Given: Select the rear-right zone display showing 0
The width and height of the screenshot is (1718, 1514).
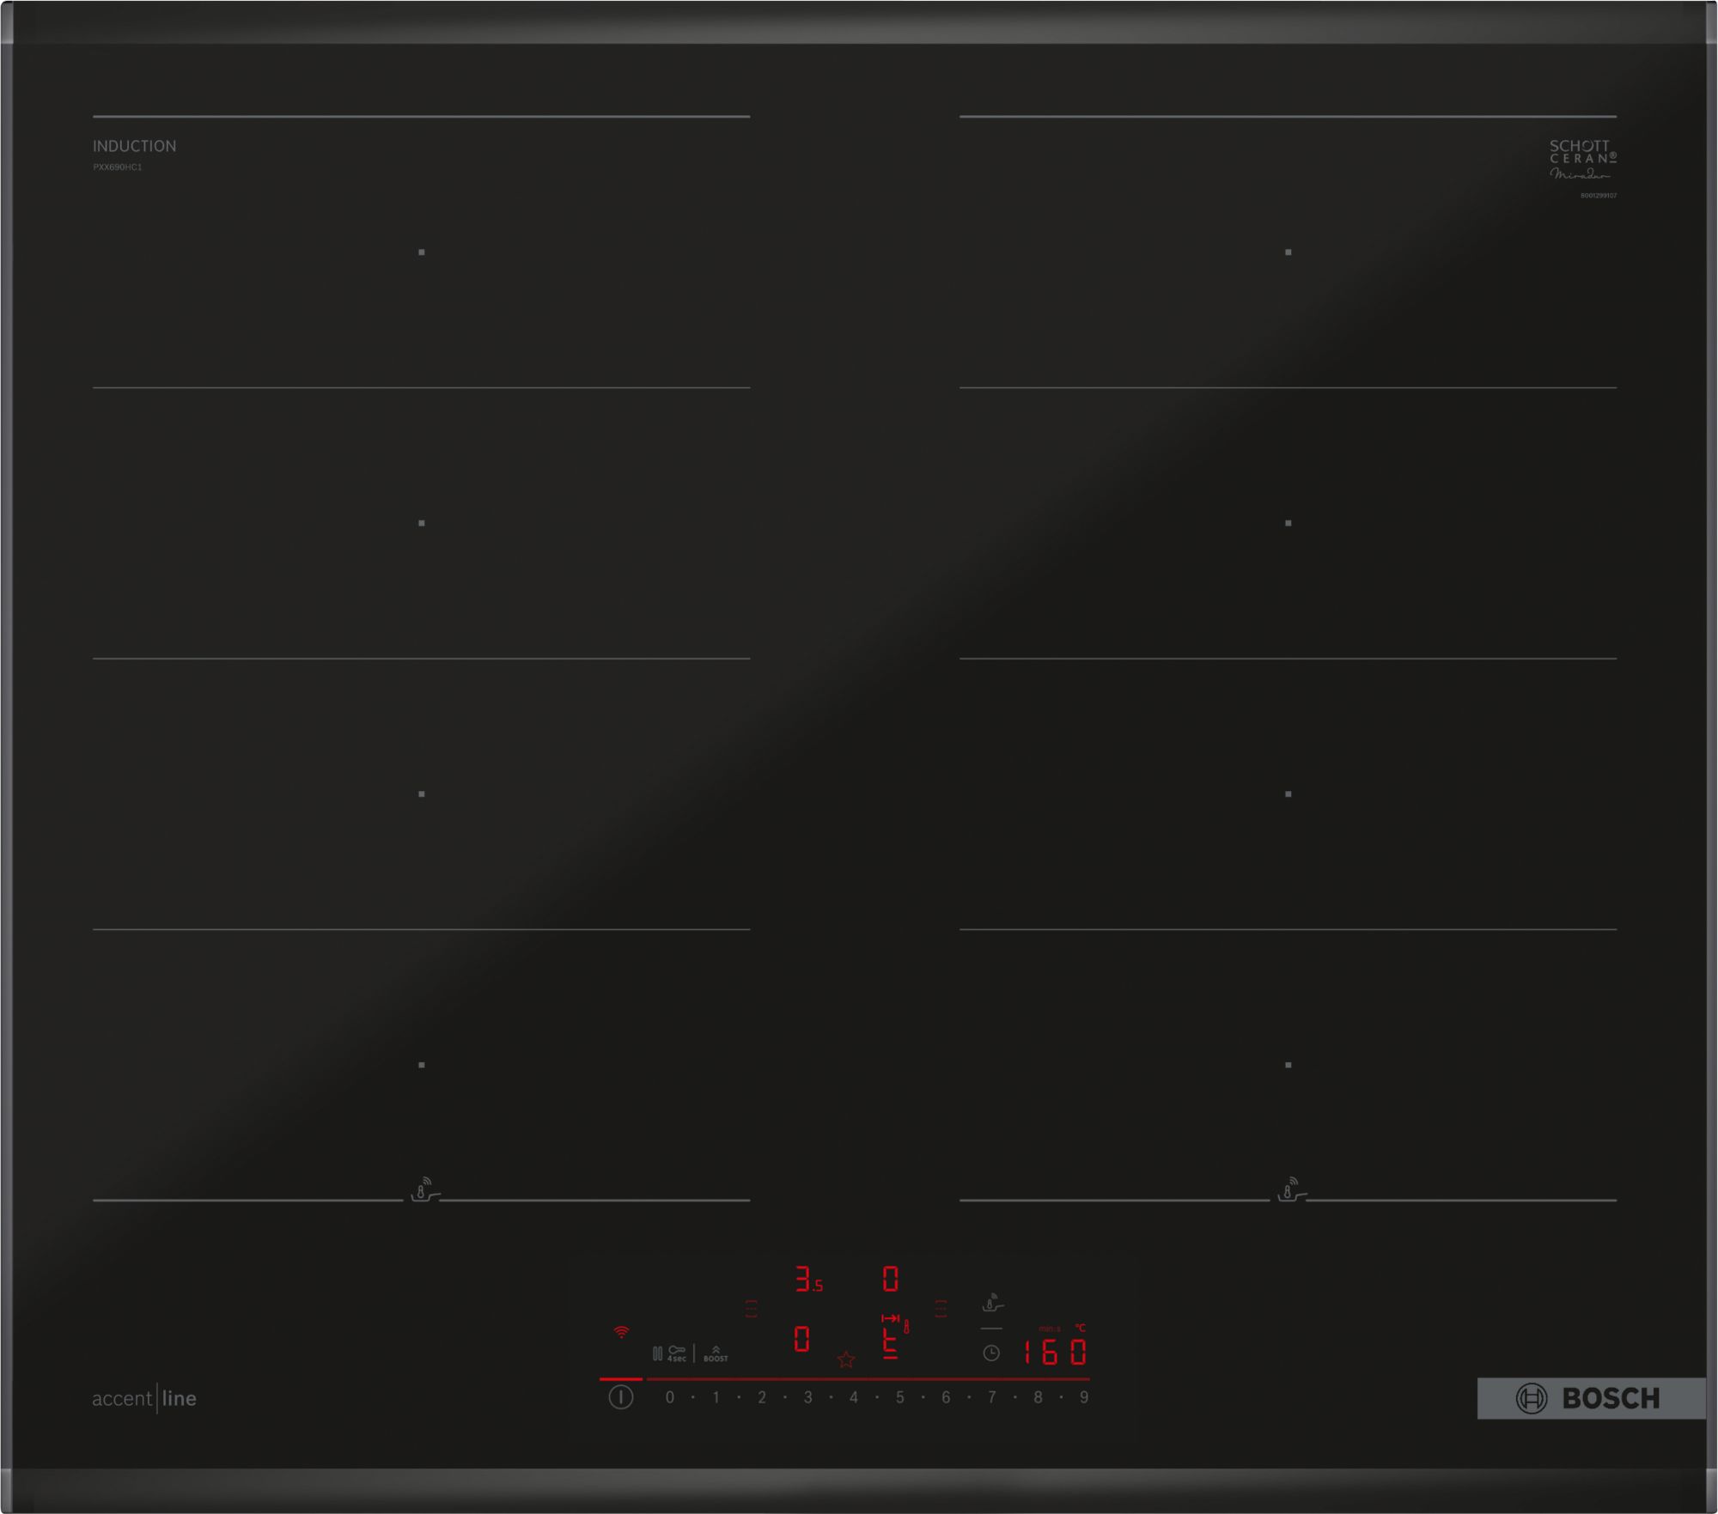Looking at the screenshot, I should 891,1279.
